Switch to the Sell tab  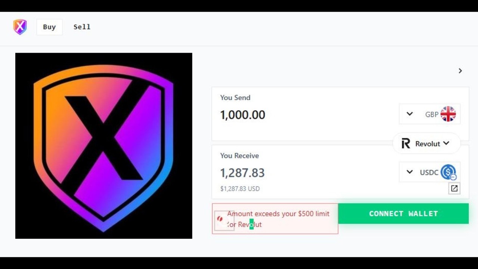pos(82,27)
